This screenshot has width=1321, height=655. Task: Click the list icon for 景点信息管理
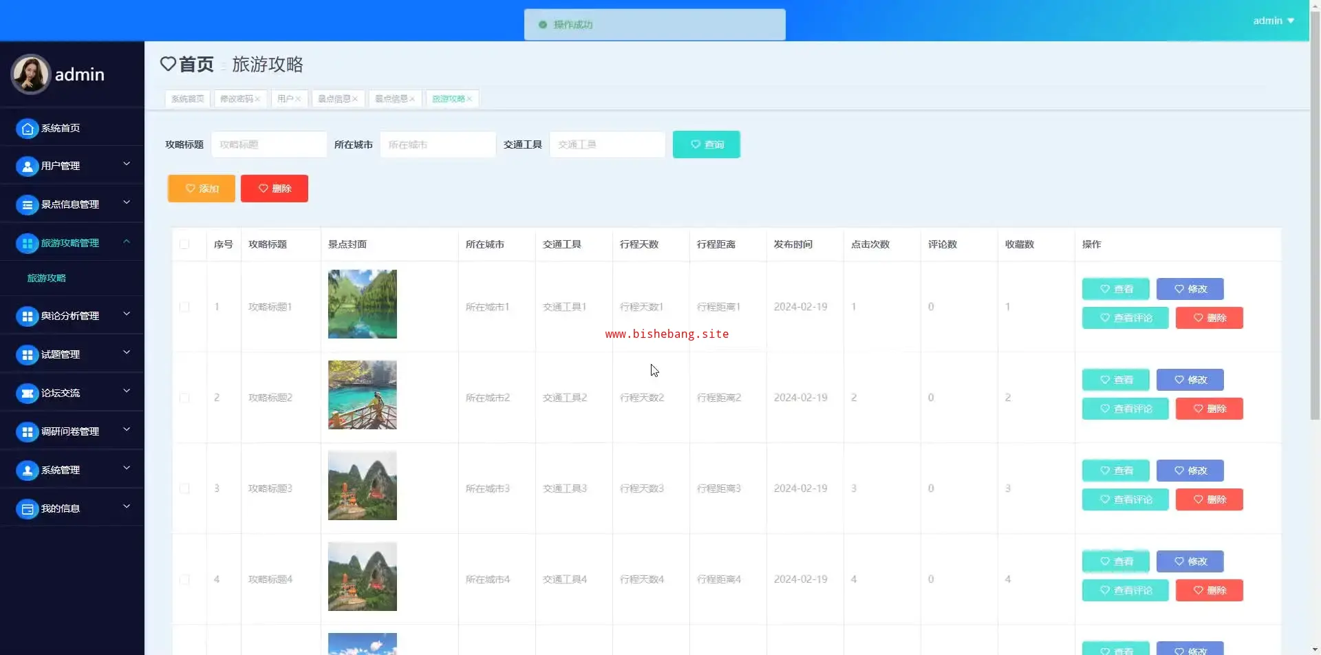[x=27, y=205]
